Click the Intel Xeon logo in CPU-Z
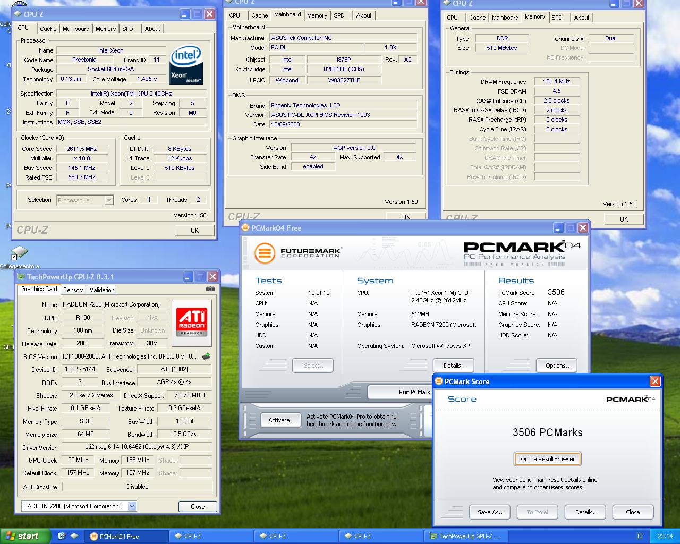Image resolution: width=680 pixels, height=544 pixels. pos(186,65)
